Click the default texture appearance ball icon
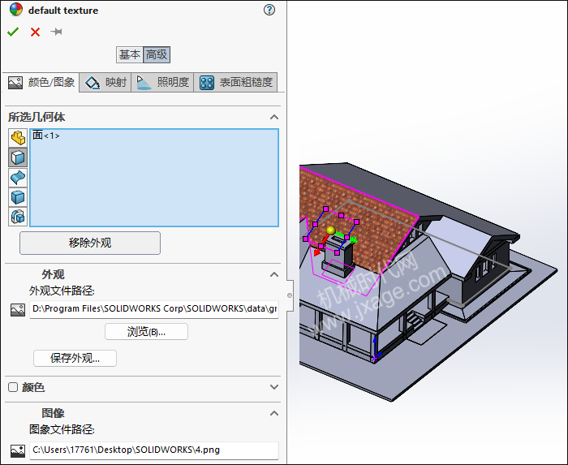The image size is (568, 465). pyautogui.click(x=16, y=10)
